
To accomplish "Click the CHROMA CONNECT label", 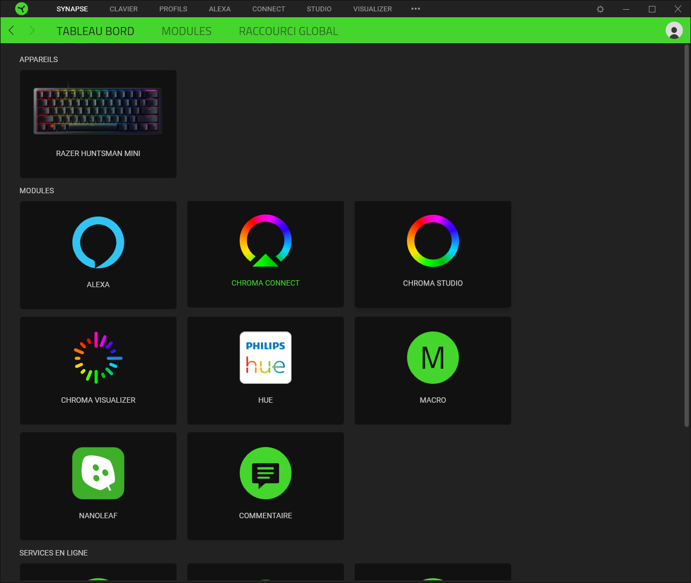I will (x=266, y=283).
